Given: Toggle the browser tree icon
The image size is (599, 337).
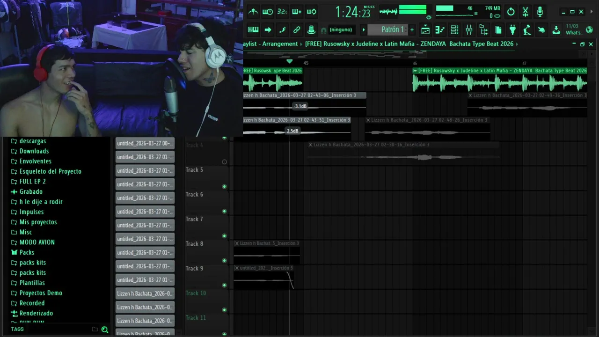Looking at the screenshot, I should click(x=483, y=30).
